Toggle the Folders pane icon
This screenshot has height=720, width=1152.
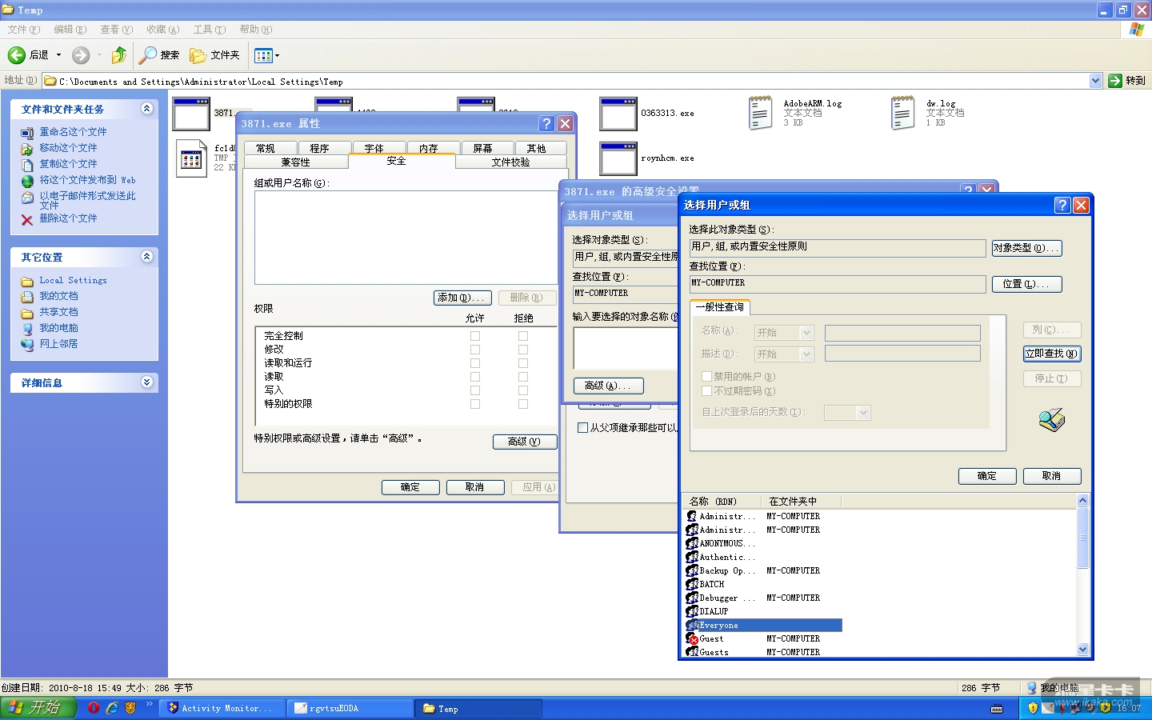[x=198, y=55]
